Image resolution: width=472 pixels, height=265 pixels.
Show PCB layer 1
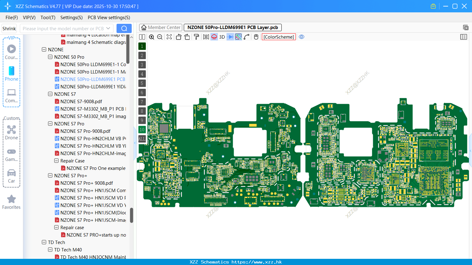pos(142,46)
